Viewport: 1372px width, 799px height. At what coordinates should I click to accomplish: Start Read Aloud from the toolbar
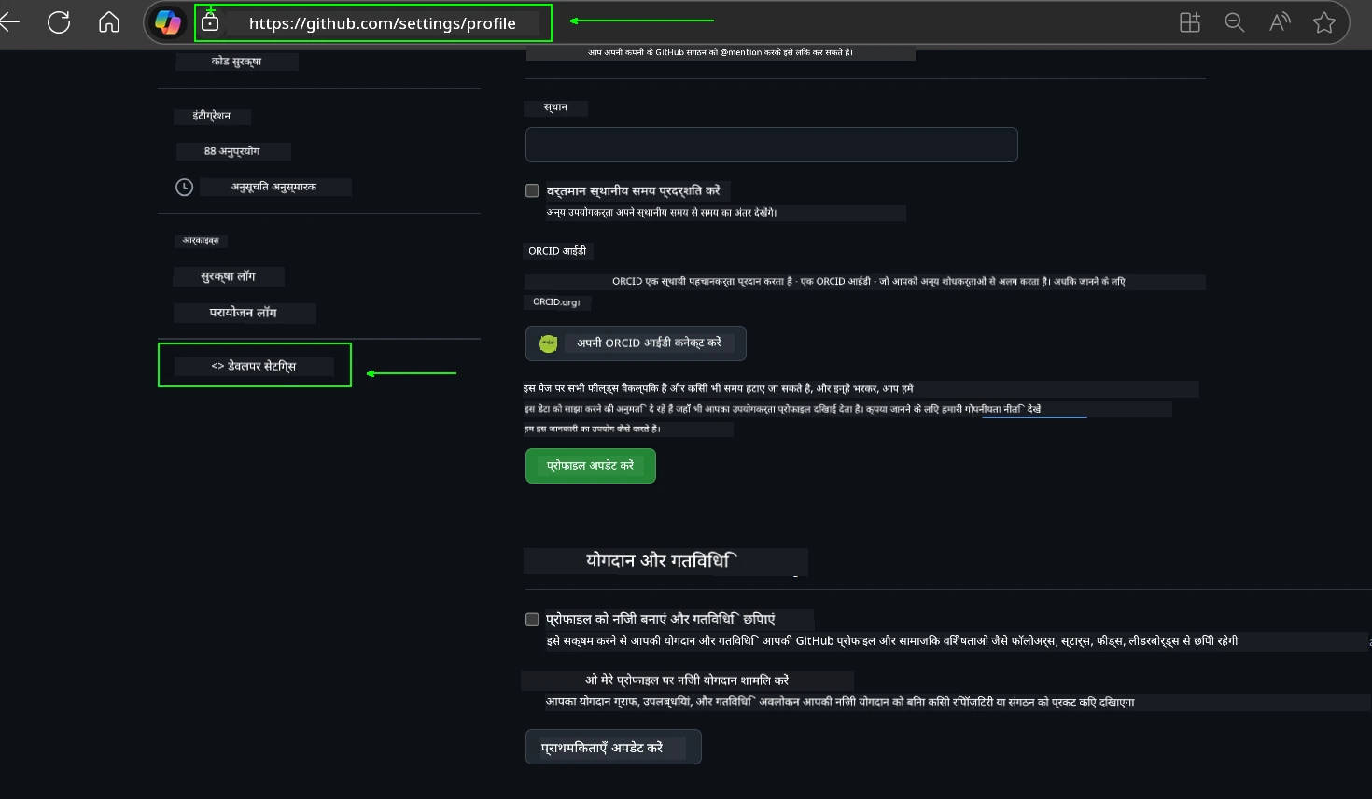pos(1279,21)
